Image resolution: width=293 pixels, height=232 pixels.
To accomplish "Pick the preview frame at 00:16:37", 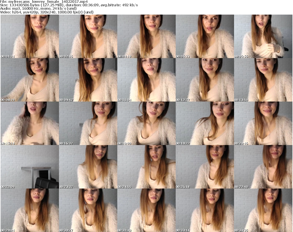I will click(x=88, y=124).
